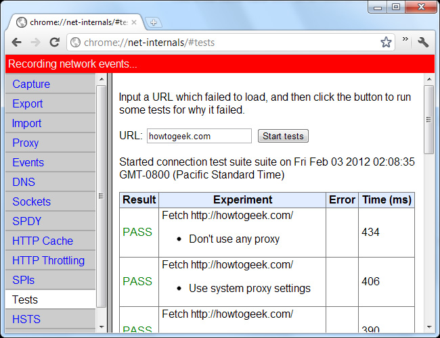Click the Start tests button
This screenshot has height=338, width=440.
click(283, 136)
